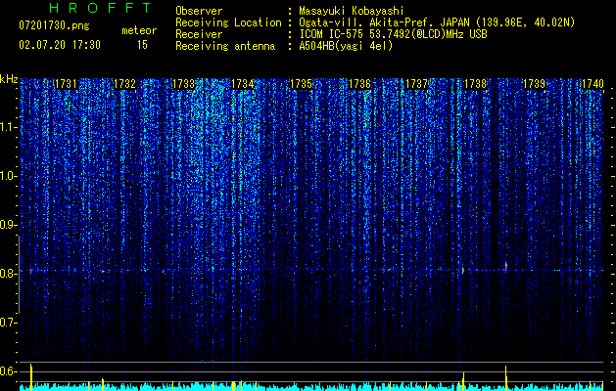Click the 'Receiving antenna' label
This screenshot has height=391, width=616.
225,46
